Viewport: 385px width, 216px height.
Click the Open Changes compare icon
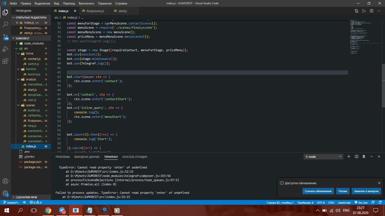(x=357, y=11)
